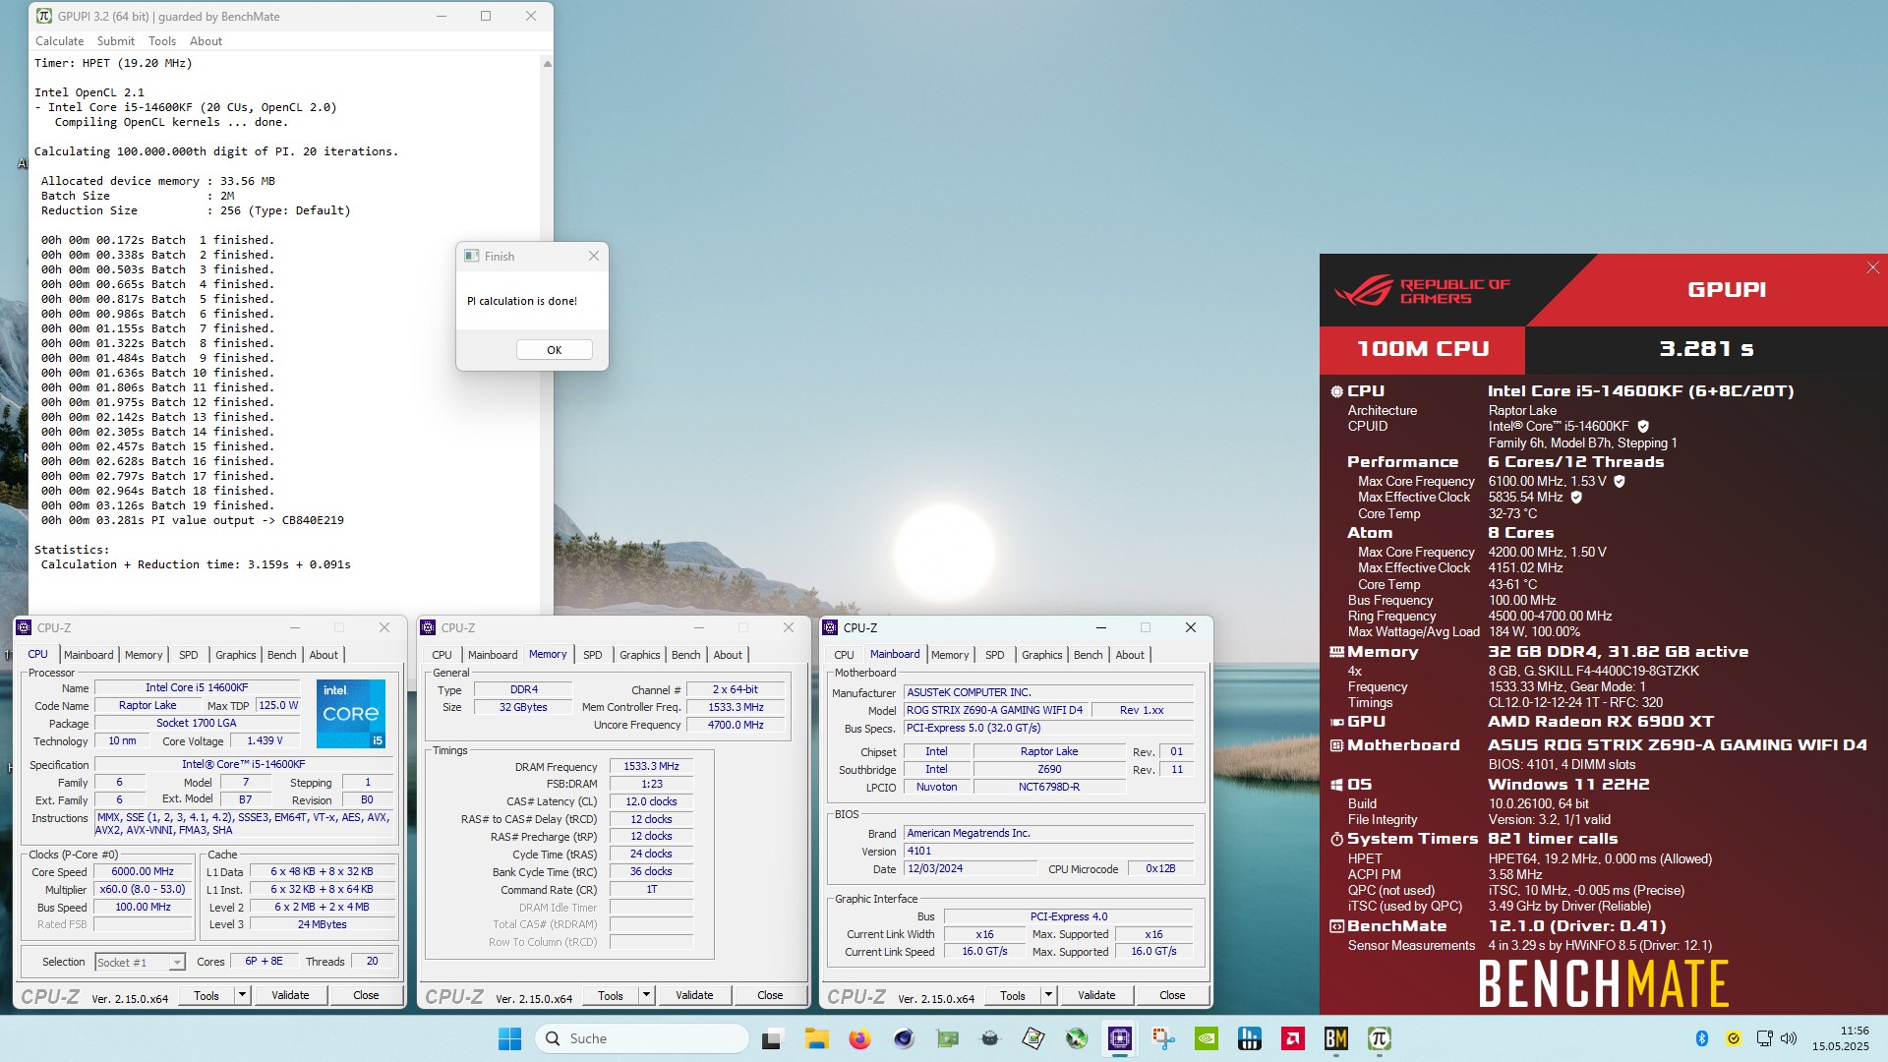Switch to the CPU-Z taskbar icon

pos(1119,1038)
